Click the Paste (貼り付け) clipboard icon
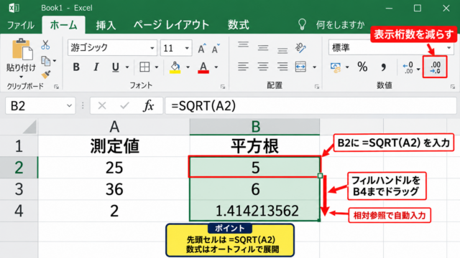Viewport: 460px width, 258px height. coord(22,49)
